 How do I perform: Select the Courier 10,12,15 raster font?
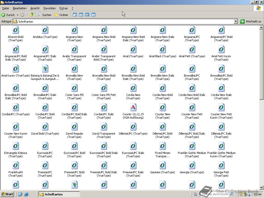point(133,108)
